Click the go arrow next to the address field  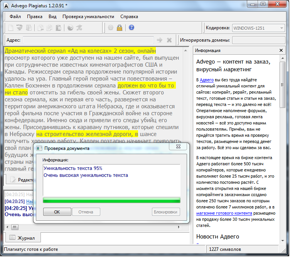pos(159,40)
